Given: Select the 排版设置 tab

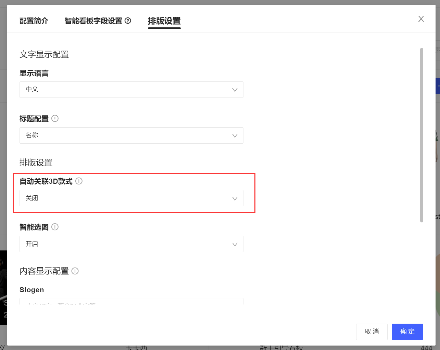Looking at the screenshot, I should pyautogui.click(x=164, y=21).
